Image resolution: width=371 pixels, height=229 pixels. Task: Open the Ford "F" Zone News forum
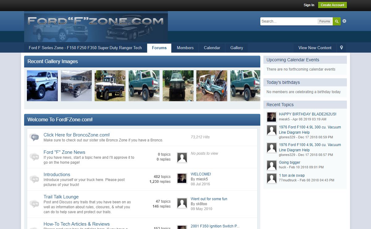pyautogui.click(x=64, y=152)
